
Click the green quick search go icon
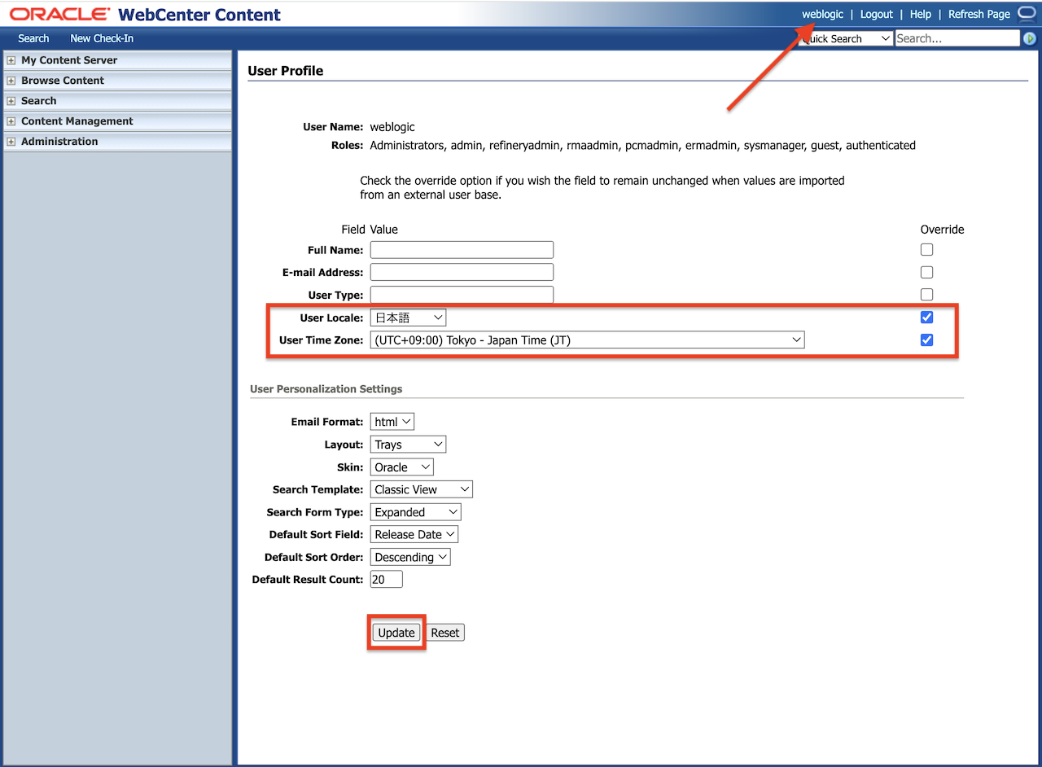tap(1030, 38)
